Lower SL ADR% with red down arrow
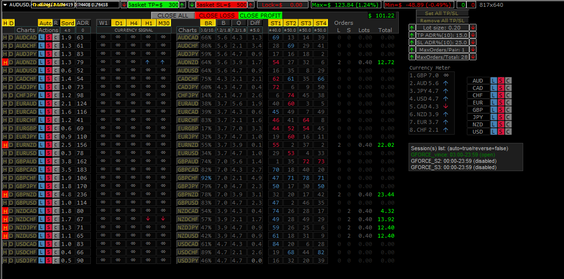Image resolution: width=564 pixels, height=279 pixels. coord(473,42)
